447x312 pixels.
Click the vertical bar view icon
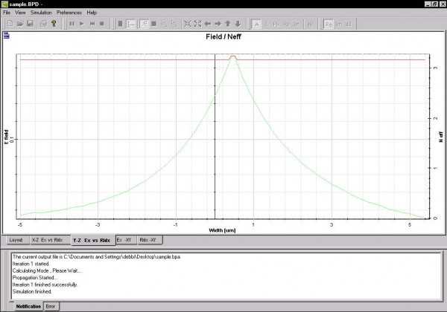tap(120, 24)
